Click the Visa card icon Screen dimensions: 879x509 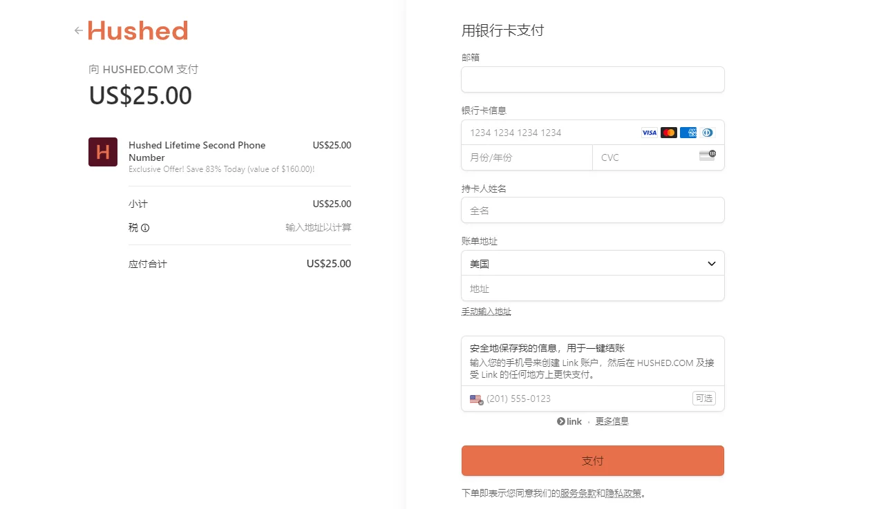[650, 133]
